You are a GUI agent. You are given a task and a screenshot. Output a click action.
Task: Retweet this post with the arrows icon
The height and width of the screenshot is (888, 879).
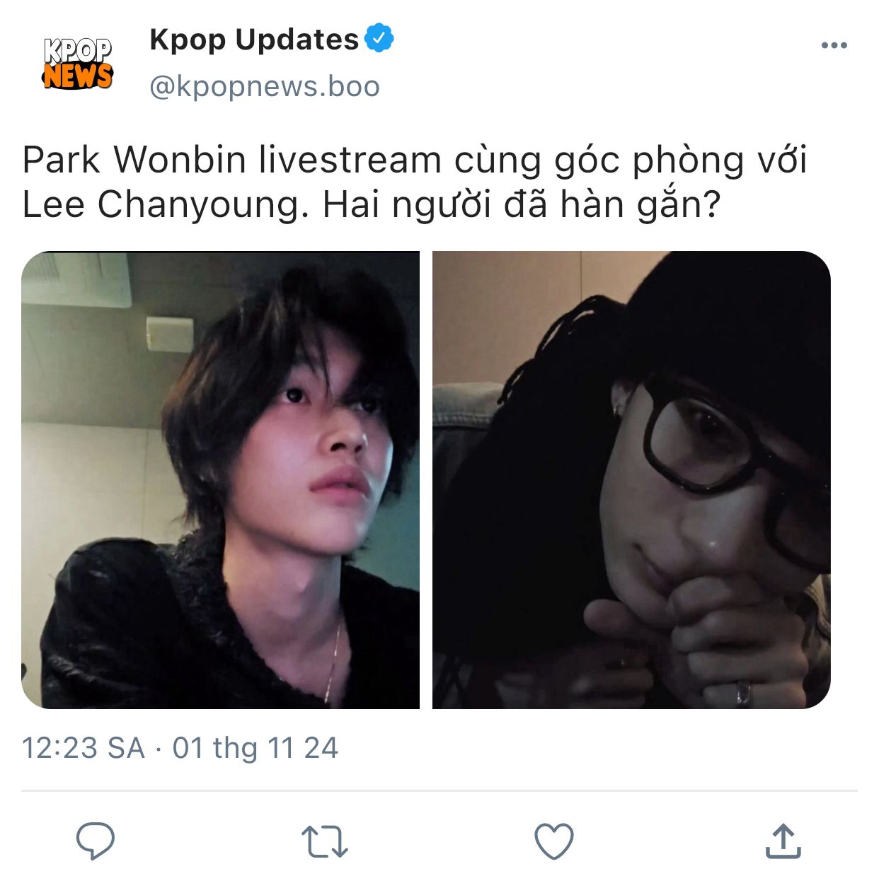click(325, 841)
